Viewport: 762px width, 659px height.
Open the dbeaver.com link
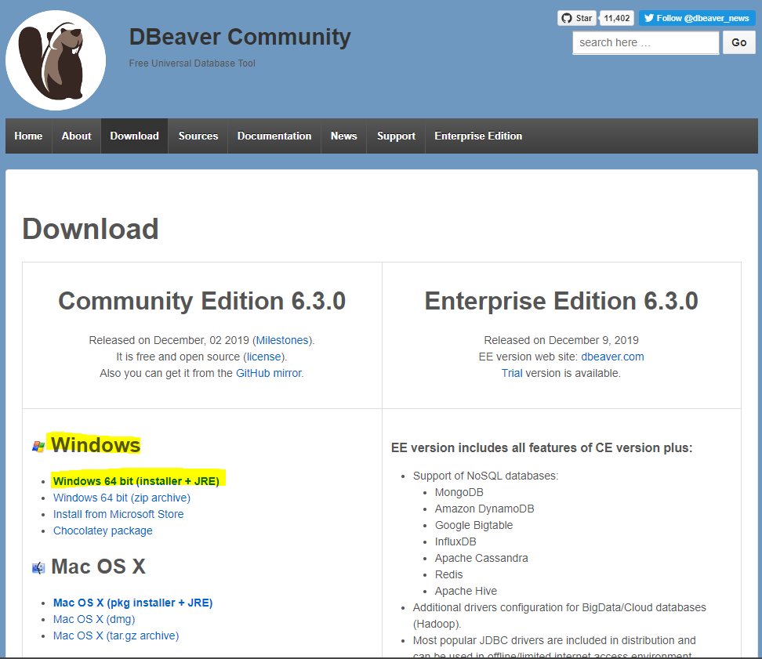coord(612,357)
